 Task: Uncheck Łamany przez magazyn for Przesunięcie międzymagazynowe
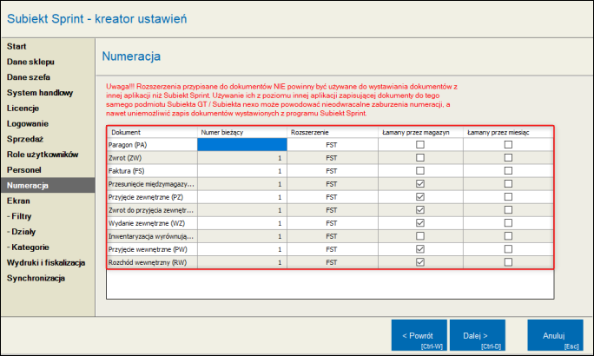(x=420, y=184)
